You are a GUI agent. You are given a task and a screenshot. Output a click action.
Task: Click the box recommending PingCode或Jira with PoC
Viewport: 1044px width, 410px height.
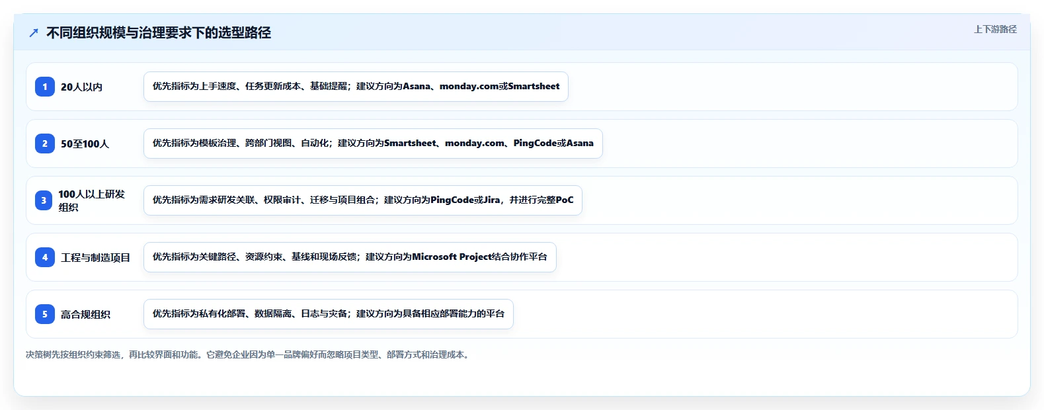pyautogui.click(x=363, y=200)
